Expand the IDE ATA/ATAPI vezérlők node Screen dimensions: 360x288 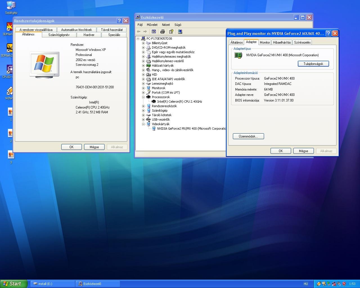(143, 79)
